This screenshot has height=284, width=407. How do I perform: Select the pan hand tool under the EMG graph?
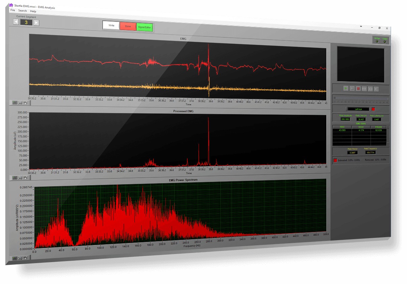(25, 103)
